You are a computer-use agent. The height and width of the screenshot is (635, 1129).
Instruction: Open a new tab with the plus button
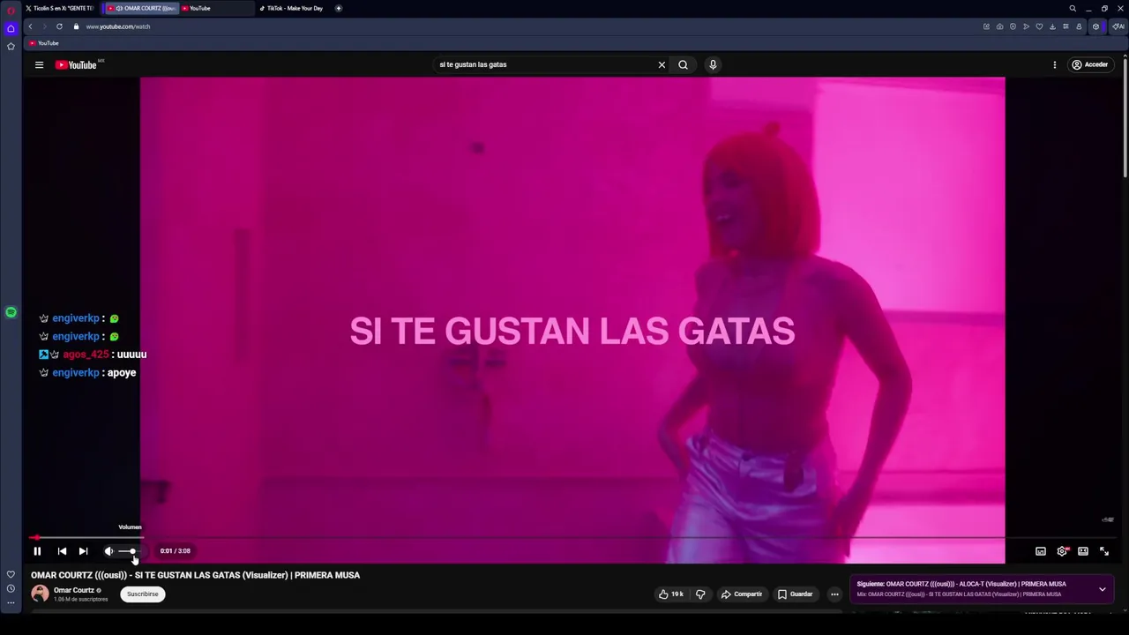339,8
